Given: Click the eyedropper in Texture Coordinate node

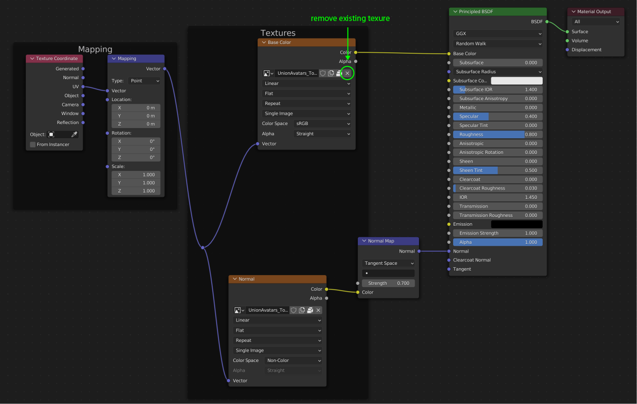Looking at the screenshot, I should (x=74, y=134).
